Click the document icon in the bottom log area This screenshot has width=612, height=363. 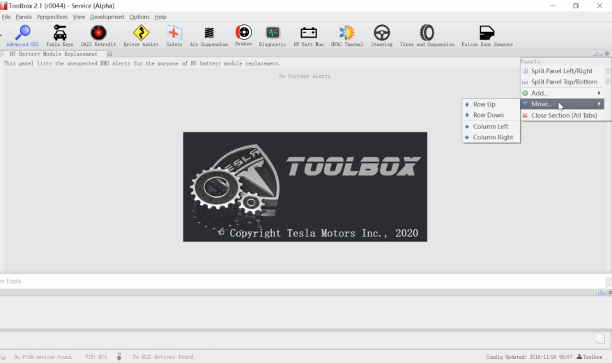tap(600, 339)
